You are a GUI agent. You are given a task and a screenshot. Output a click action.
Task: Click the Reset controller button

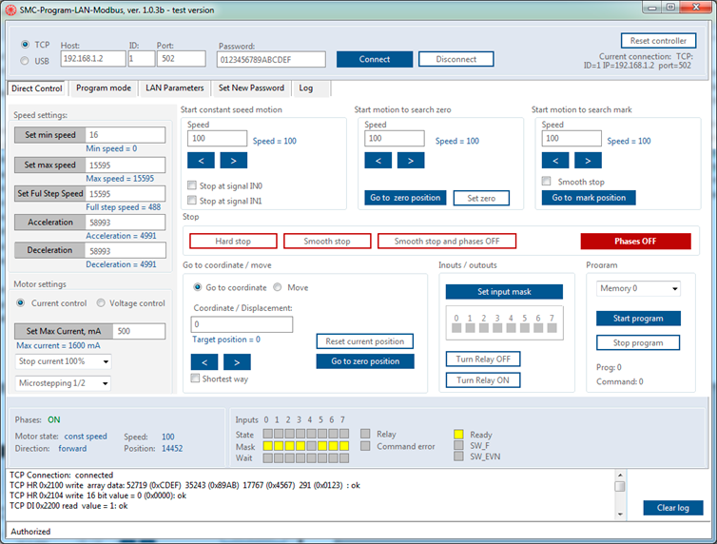pos(658,41)
